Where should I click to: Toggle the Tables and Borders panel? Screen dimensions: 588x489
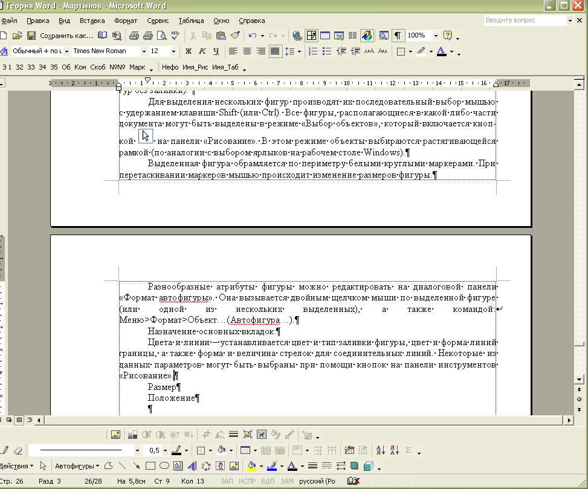point(311,36)
